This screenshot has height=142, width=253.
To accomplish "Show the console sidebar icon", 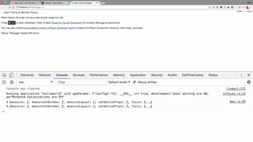I will (x=4, y=82).
